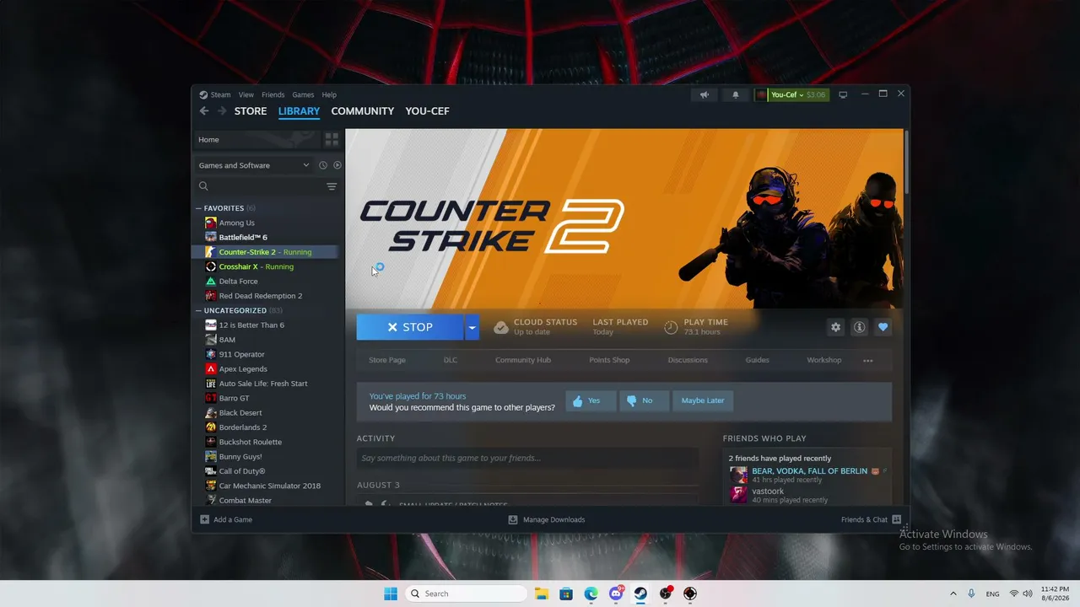
Task: Open the Guides link
Action: tap(758, 360)
